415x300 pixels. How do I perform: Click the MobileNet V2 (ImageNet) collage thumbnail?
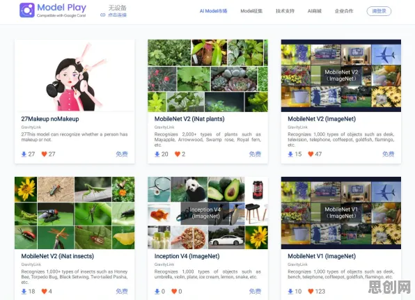coord(341,76)
